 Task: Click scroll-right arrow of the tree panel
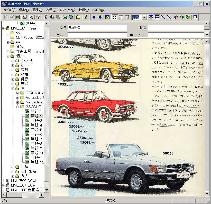point(42,195)
